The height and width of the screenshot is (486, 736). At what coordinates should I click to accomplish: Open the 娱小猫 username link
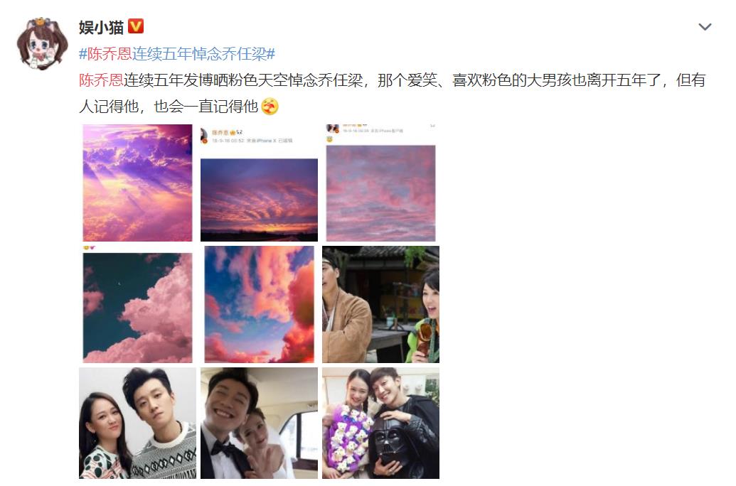101,27
